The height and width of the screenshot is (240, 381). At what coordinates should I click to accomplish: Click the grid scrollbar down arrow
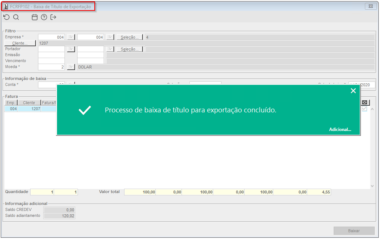coord(372,186)
